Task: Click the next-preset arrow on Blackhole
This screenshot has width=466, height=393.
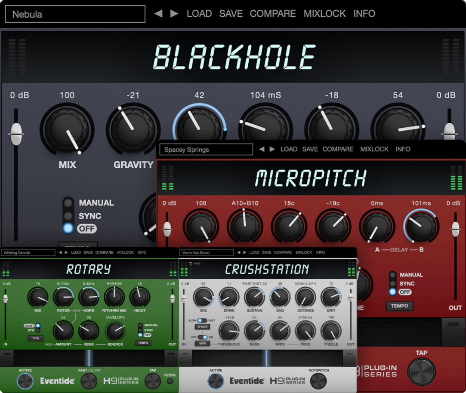Action: (175, 13)
